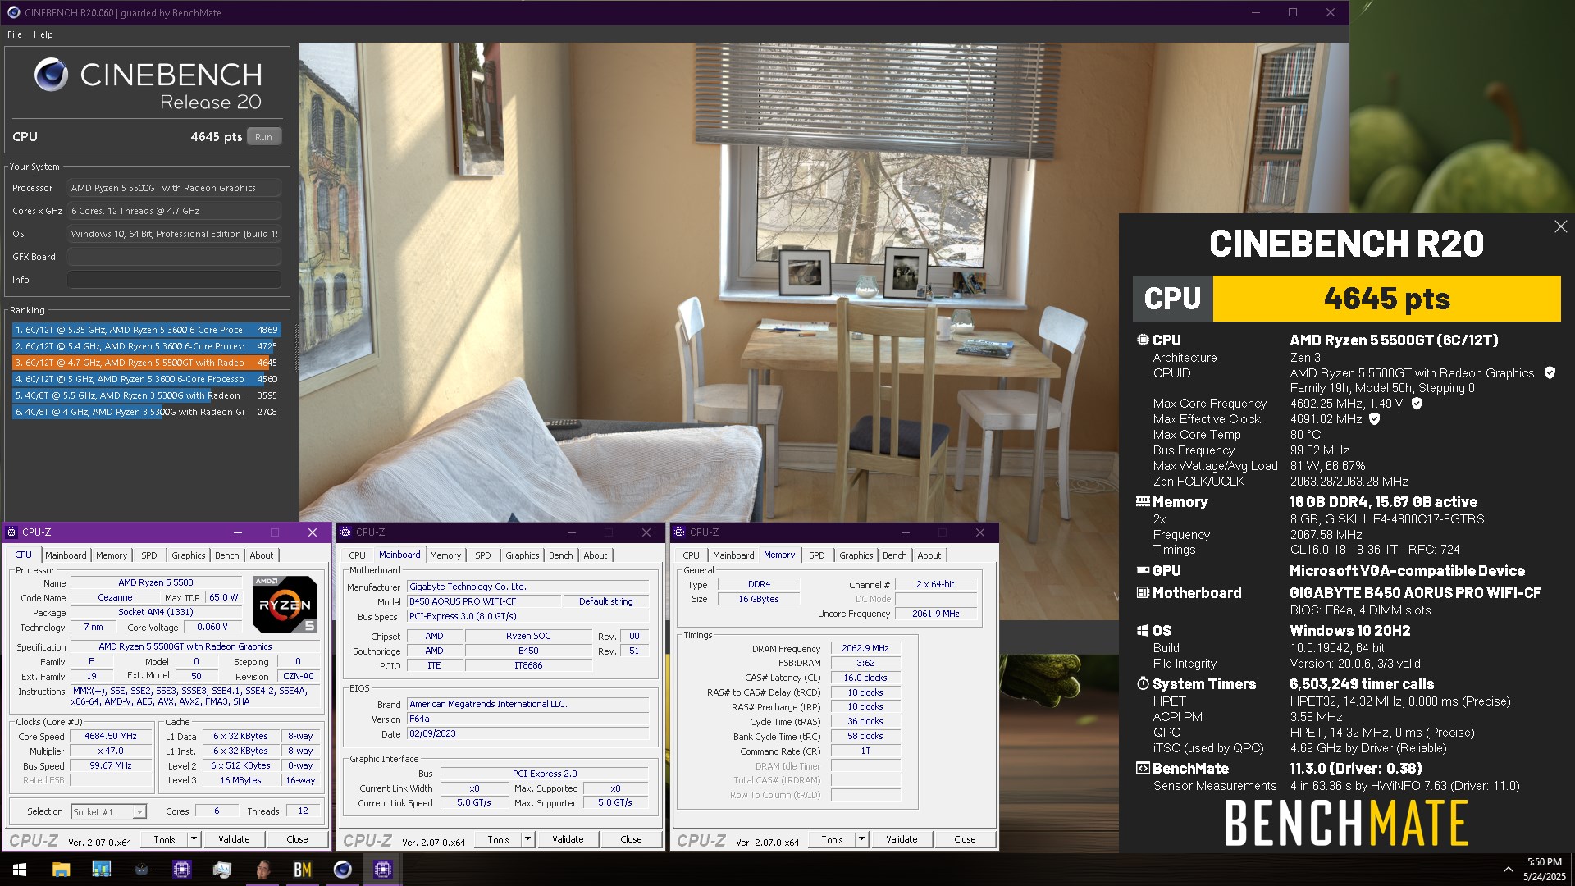Image resolution: width=1575 pixels, height=886 pixels.
Task: Click BIOS Version value F64a
Action: pyautogui.click(x=527, y=719)
